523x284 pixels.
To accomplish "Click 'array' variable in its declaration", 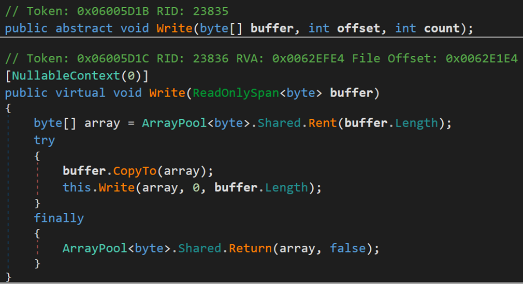I will click(x=102, y=123).
